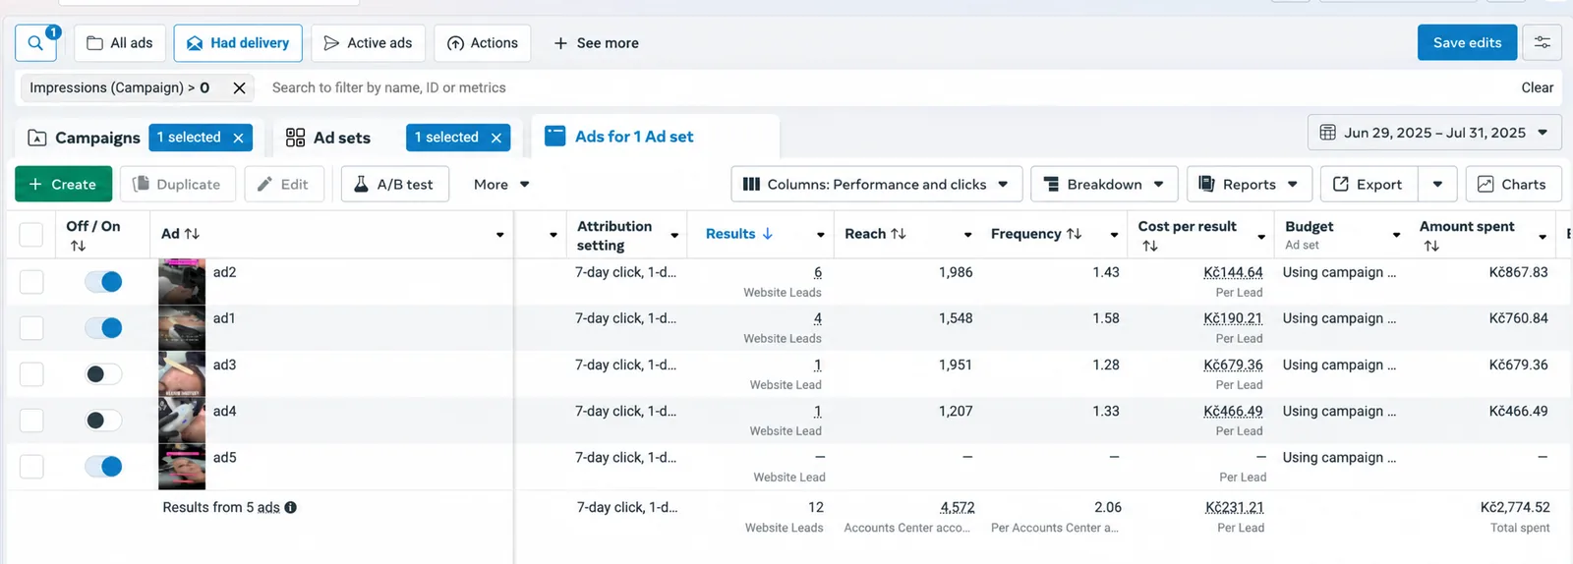Viewport: 1573px width, 564px height.
Task: Open the search magnifier button
Action: pyautogui.click(x=36, y=43)
